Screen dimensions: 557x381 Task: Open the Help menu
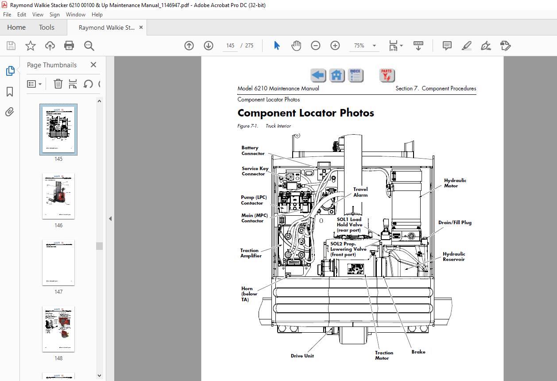tap(97, 15)
